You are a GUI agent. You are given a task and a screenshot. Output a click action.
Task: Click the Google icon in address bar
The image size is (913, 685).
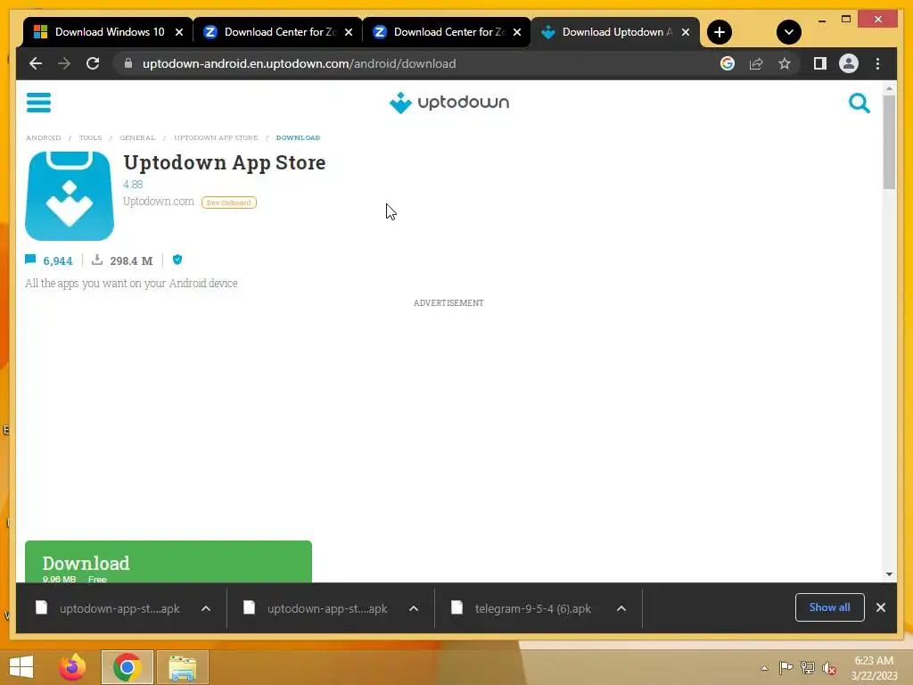(x=728, y=63)
